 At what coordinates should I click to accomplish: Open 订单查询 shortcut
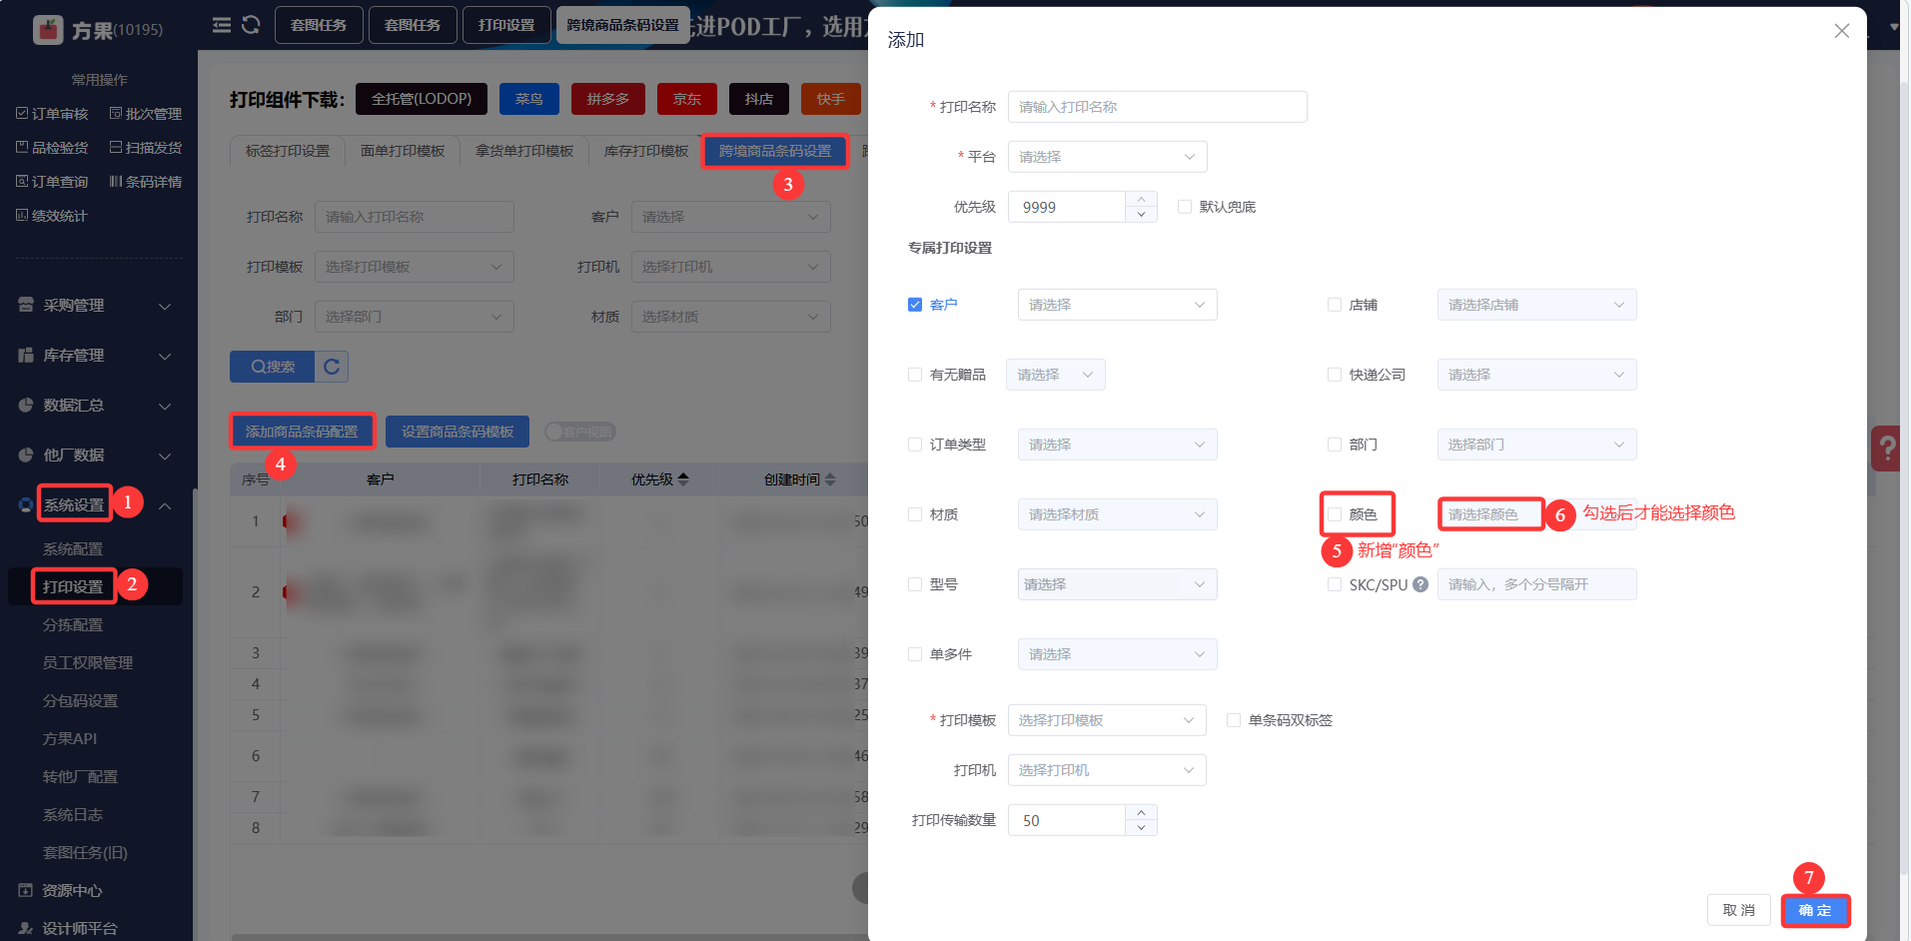[x=52, y=182]
